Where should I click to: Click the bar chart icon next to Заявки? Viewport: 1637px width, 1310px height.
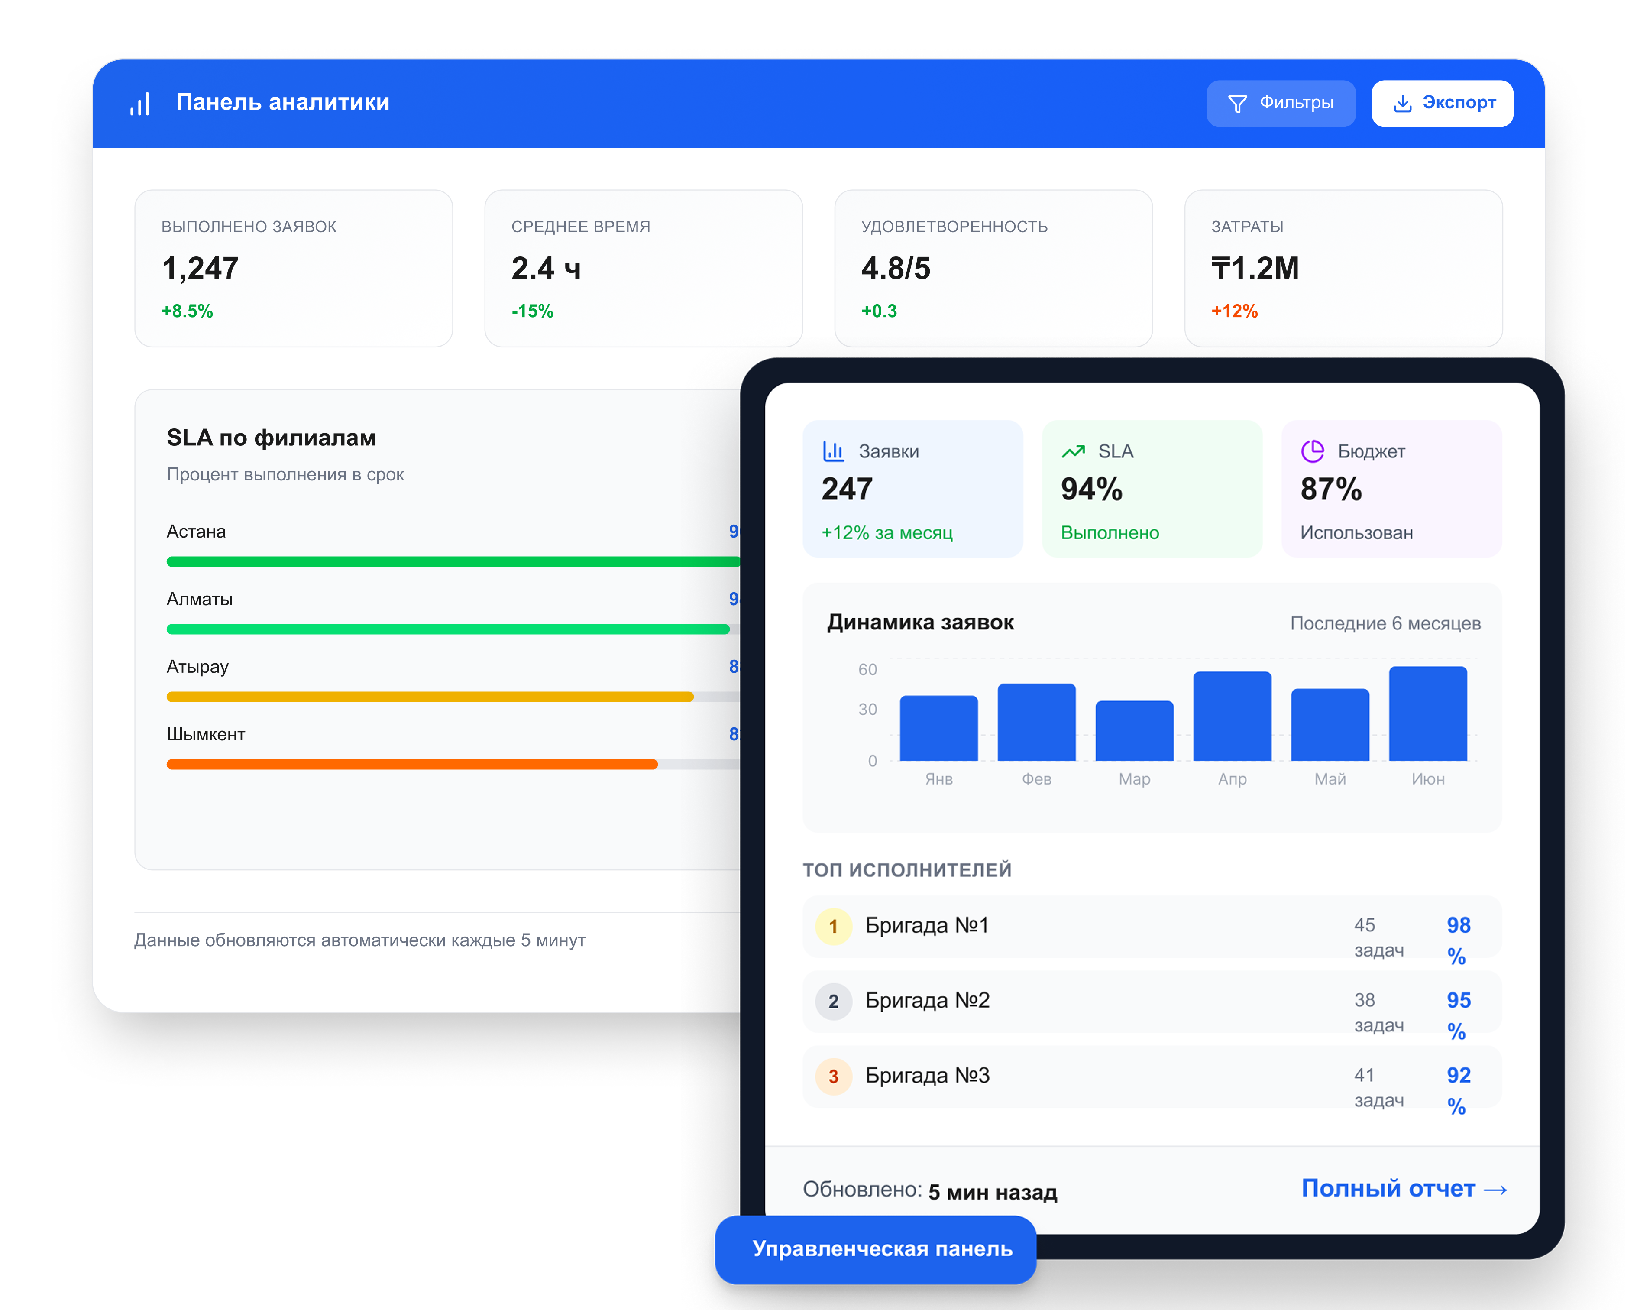pyautogui.click(x=833, y=451)
